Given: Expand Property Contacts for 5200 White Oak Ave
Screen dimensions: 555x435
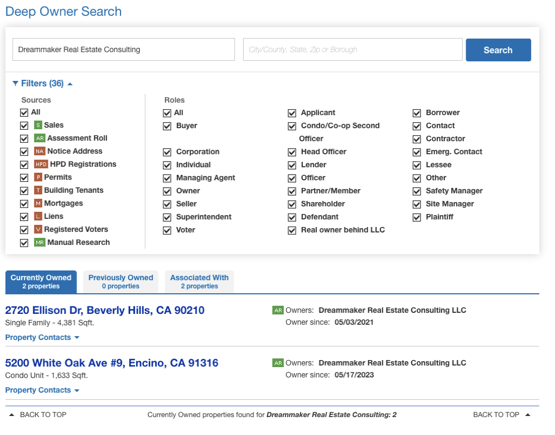Looking at the screenshot, I should coord(42,390).
